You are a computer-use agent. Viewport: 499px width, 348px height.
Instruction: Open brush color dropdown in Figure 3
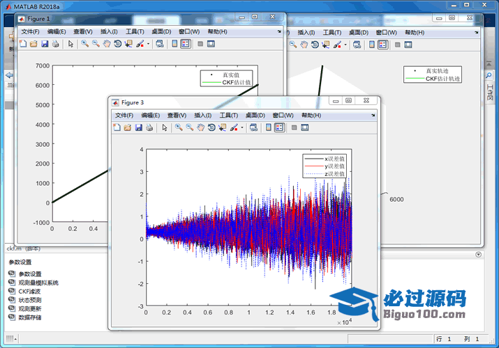pos(242,128)
